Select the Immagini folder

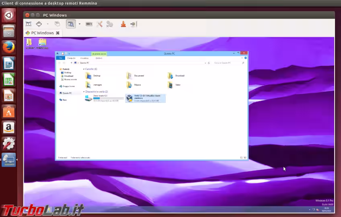coord(94,85)
